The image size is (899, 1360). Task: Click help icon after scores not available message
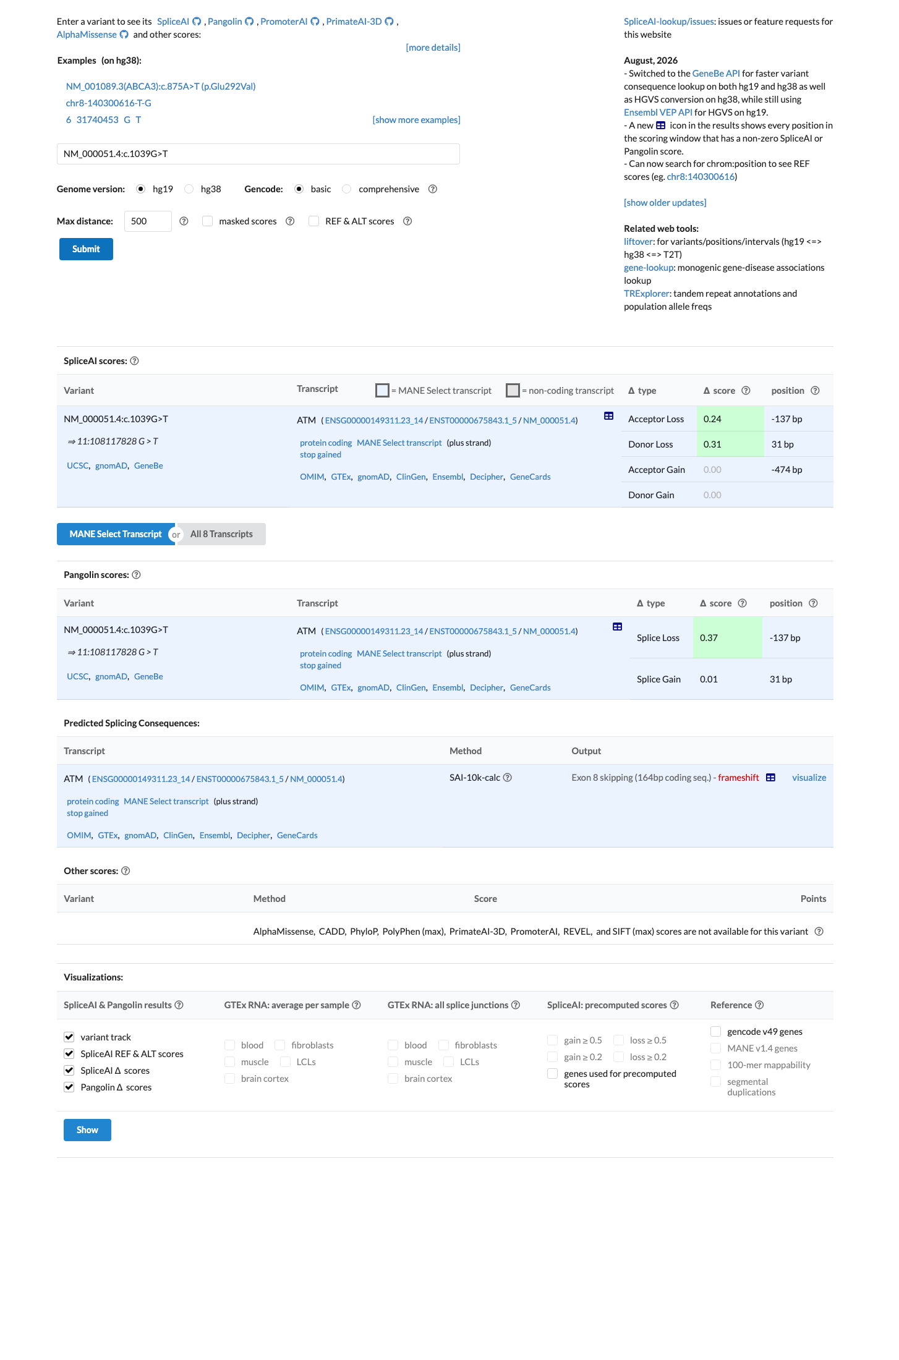pyautogui.click(x=819, y=932)
